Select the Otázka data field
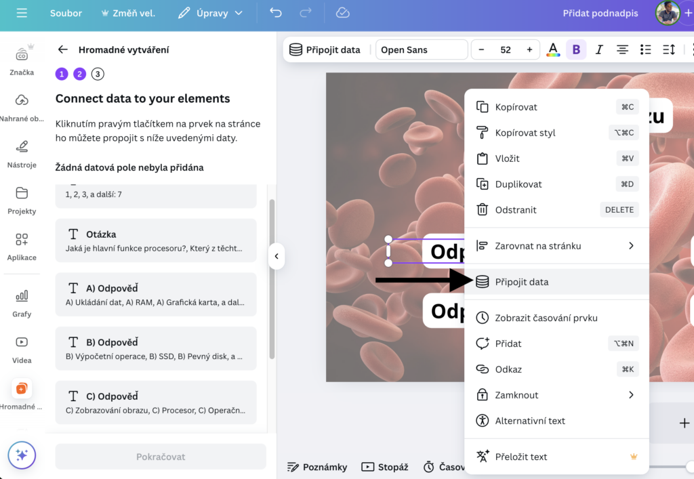Image resolution: width=694 pixels, height=479 pixels. [156, 241]
